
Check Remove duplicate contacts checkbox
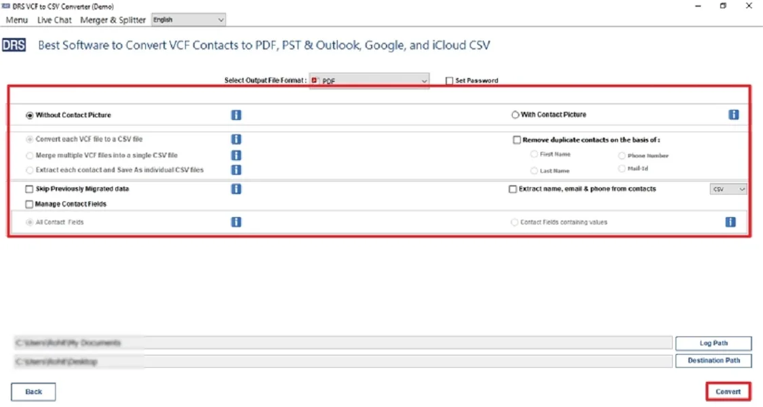pyautogui.click(x=517, y=140)
